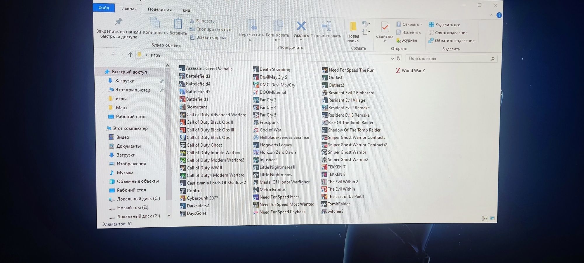Open the address bar history dropdown
This screenshot has width=584, height=263.
pyautogui.click(x=392, y=58)
